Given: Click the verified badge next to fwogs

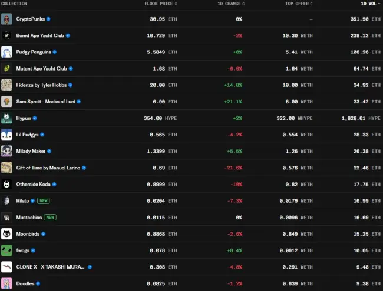Looking at the screenshot, I should pyautogui.click(x=33, y=250).
